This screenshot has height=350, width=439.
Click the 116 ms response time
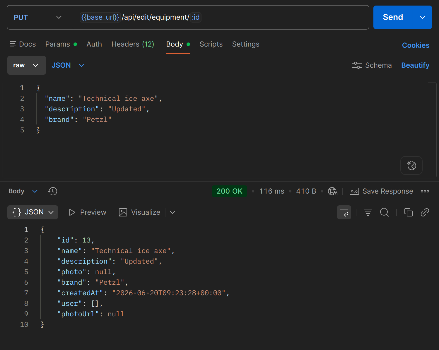click(x=271, y=191)
